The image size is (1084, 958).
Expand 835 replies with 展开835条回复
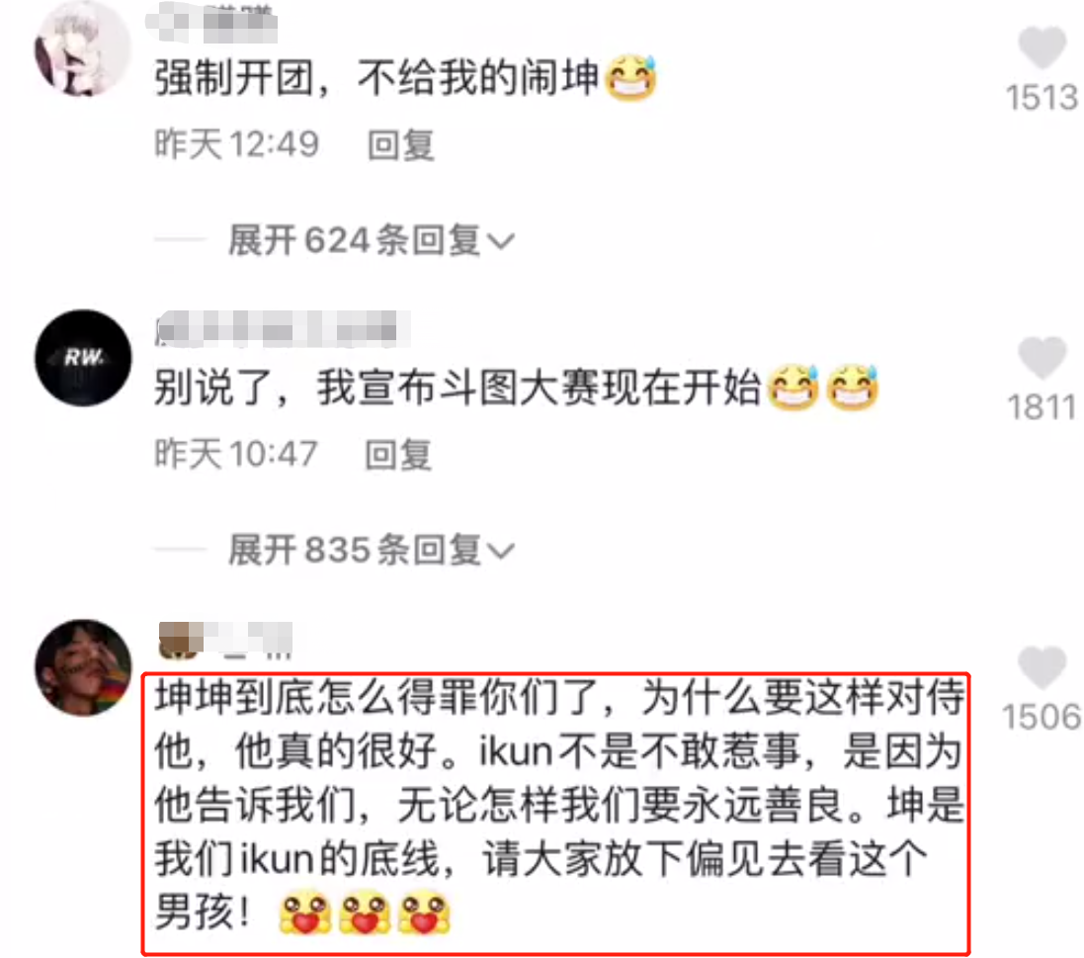tap(372, 551)
